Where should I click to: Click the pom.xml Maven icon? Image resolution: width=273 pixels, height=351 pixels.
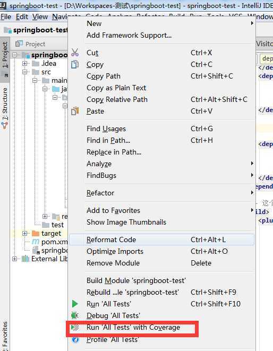[x=36, y=242]
